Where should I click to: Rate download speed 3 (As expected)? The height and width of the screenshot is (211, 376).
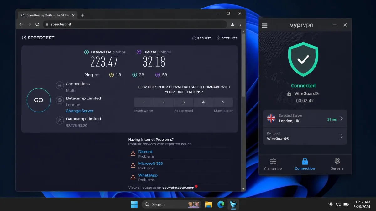tap(184, 102)
